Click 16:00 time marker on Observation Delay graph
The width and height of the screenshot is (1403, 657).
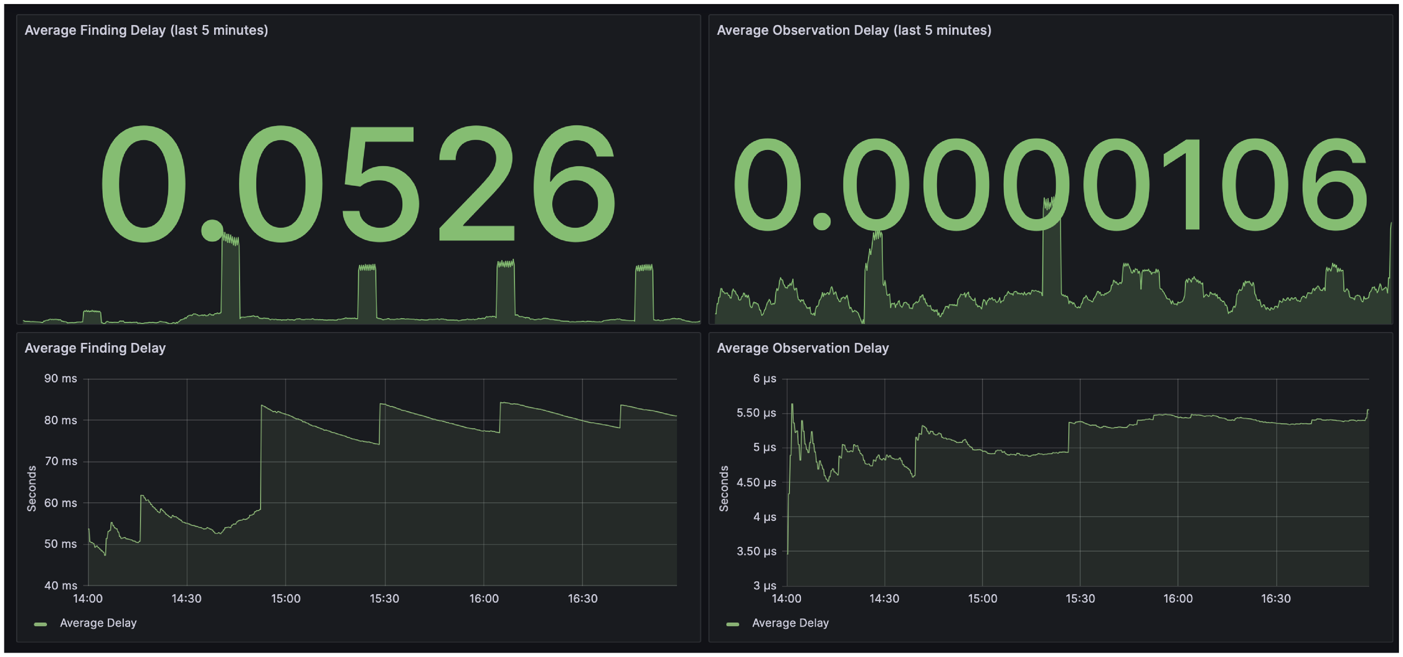[1178, 599]
